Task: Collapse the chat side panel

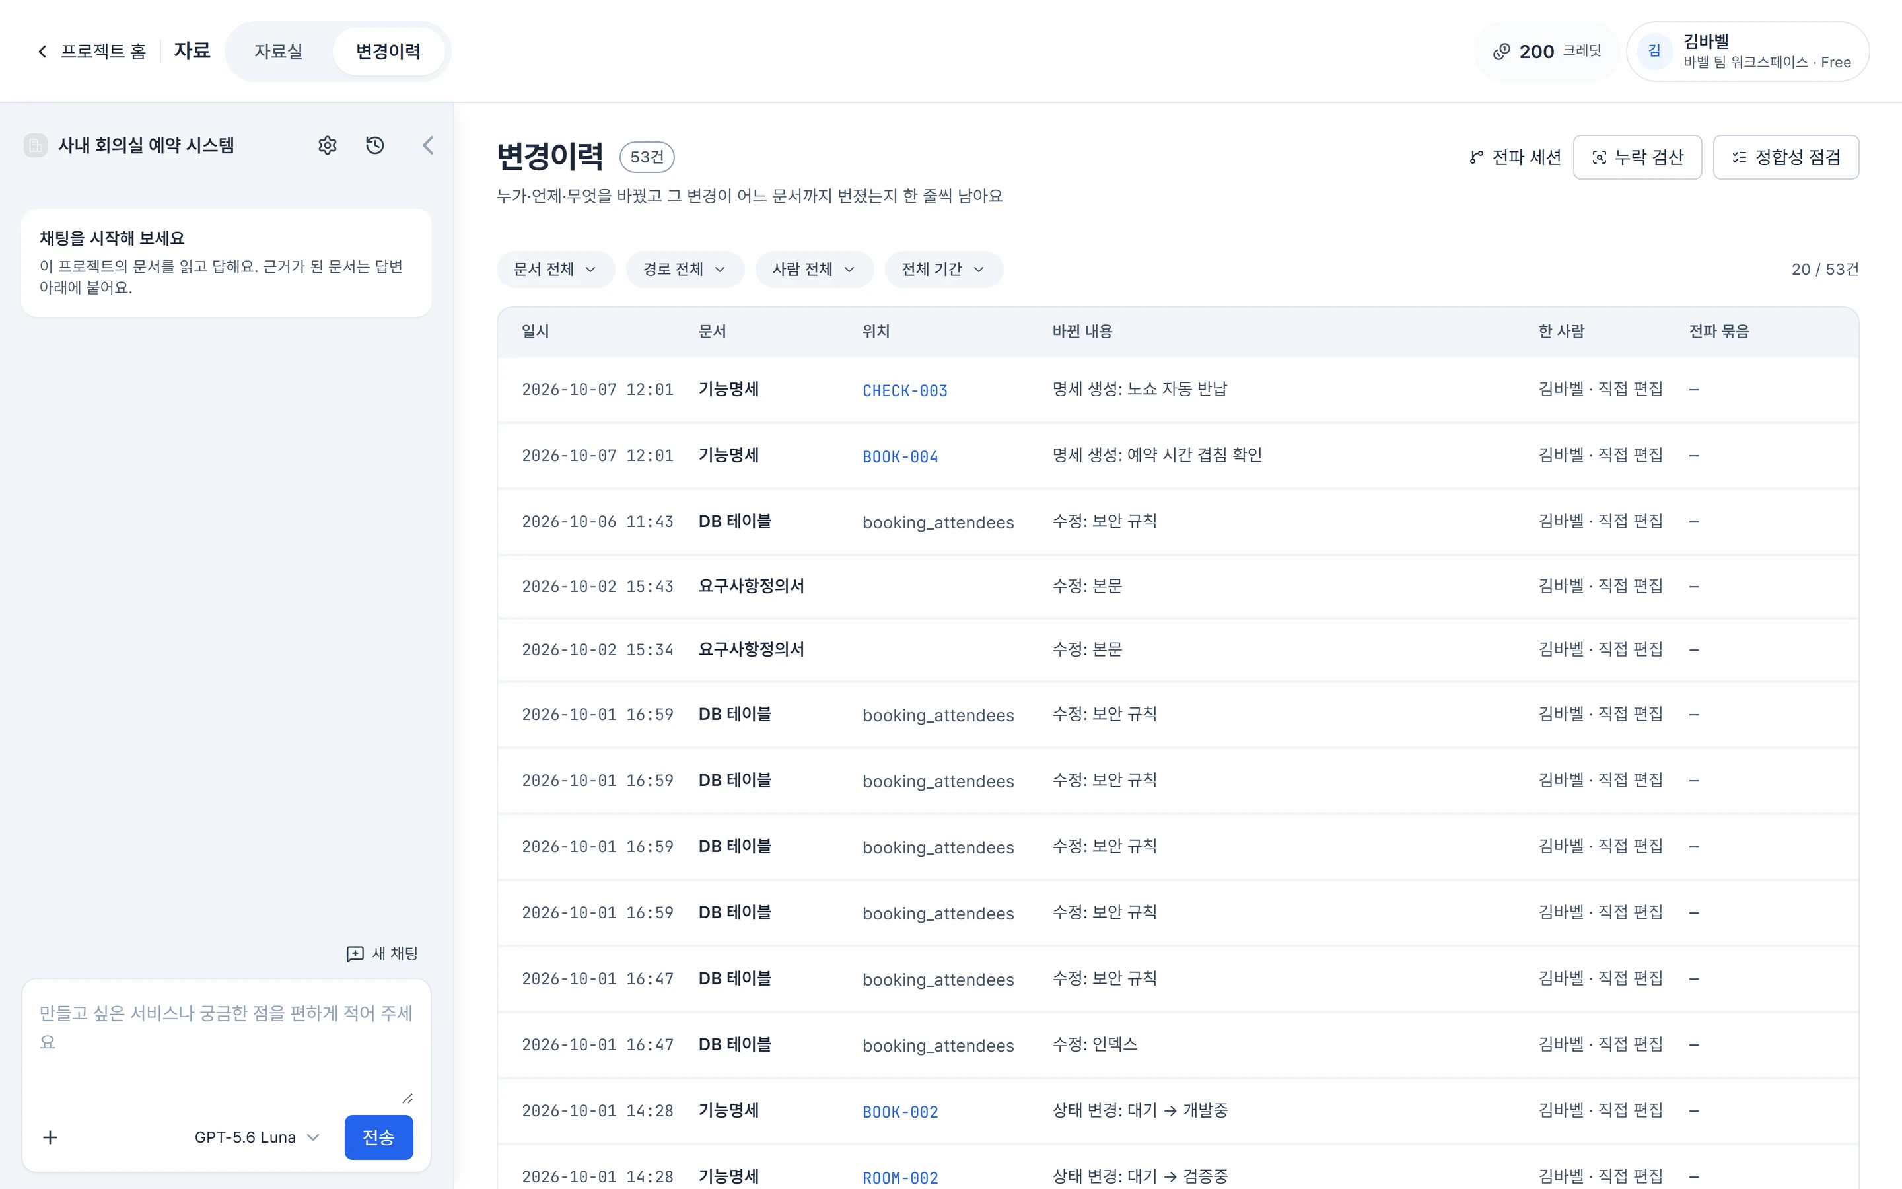Action: pyautogui.click(x=427, y=145)
